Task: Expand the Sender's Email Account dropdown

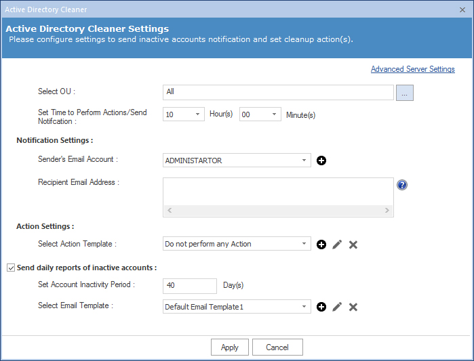Action: 304,161
